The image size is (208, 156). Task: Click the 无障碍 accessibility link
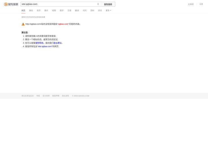pyautogui.click(x=191, y=4)
